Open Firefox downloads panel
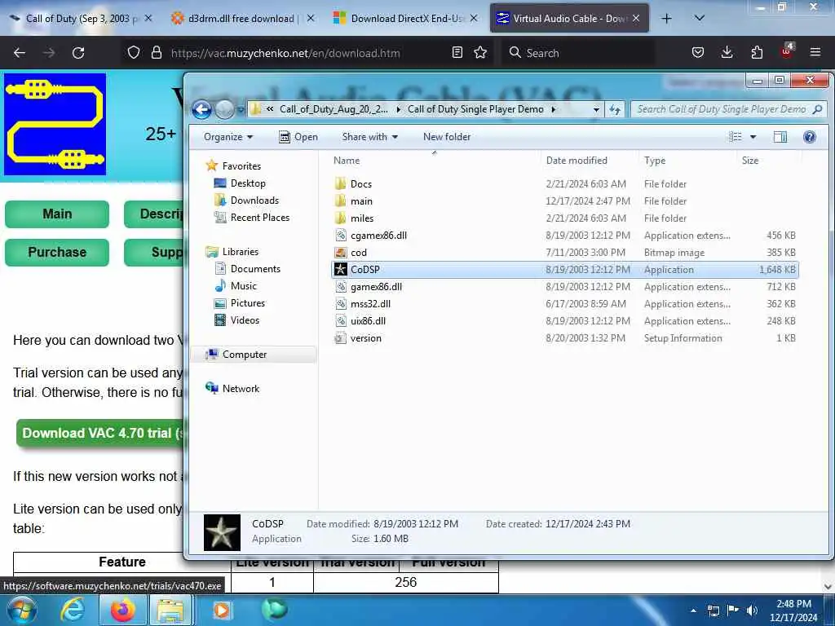The height and width of the screenshot is (626, 835). 727,53
